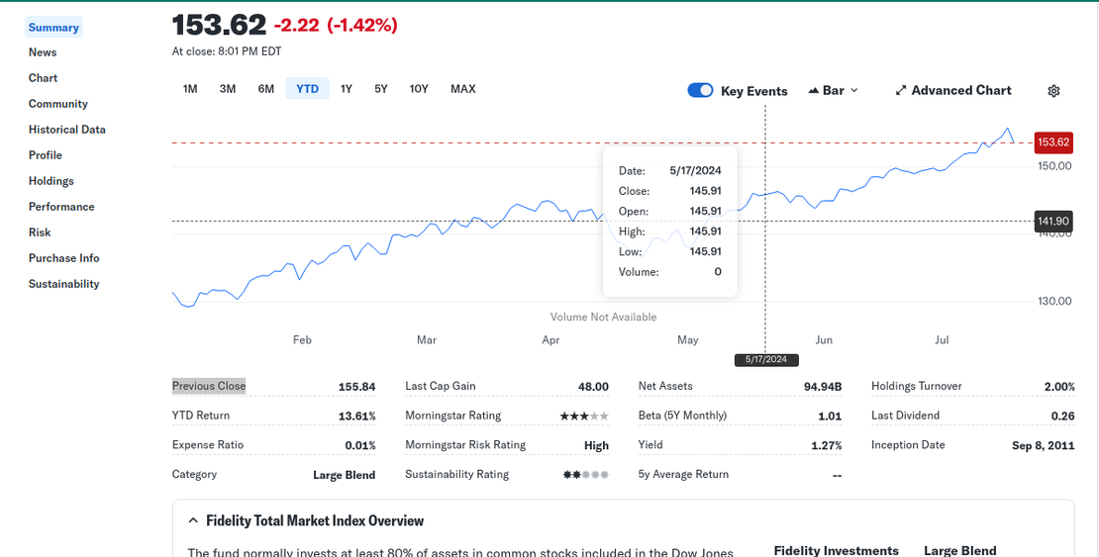
Task: Select the 1M time range
Action: tap(190, 89)
